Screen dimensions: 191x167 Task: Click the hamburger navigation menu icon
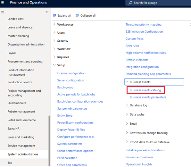[3, 12]
